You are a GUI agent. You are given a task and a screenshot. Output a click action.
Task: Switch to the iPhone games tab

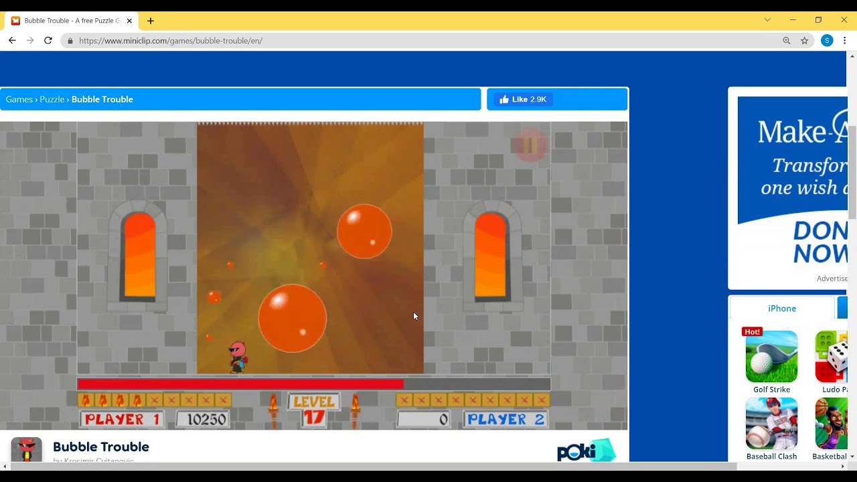782,308
